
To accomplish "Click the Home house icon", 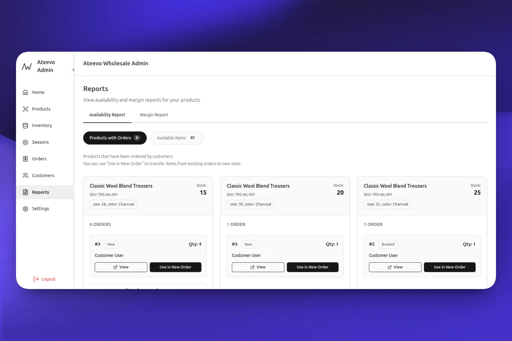I will [x=25, y=92].
